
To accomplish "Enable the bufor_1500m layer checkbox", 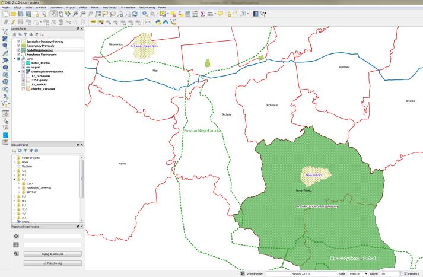I will [x=23, y=63].
